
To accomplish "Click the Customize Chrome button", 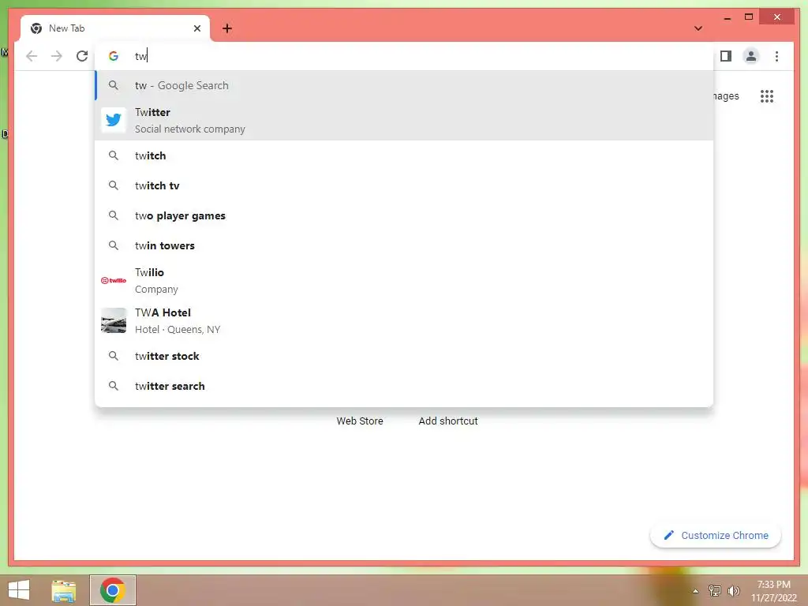I will click(x=715, y=536).
